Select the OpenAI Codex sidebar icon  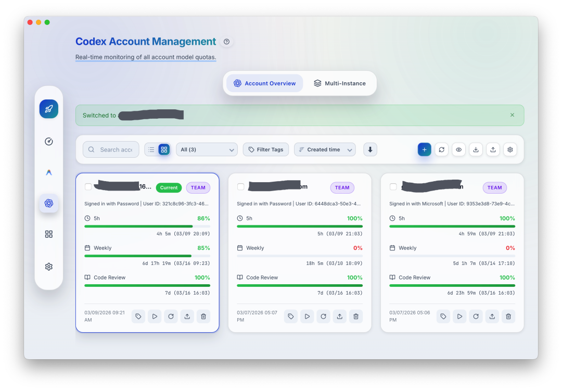(49, 204)
